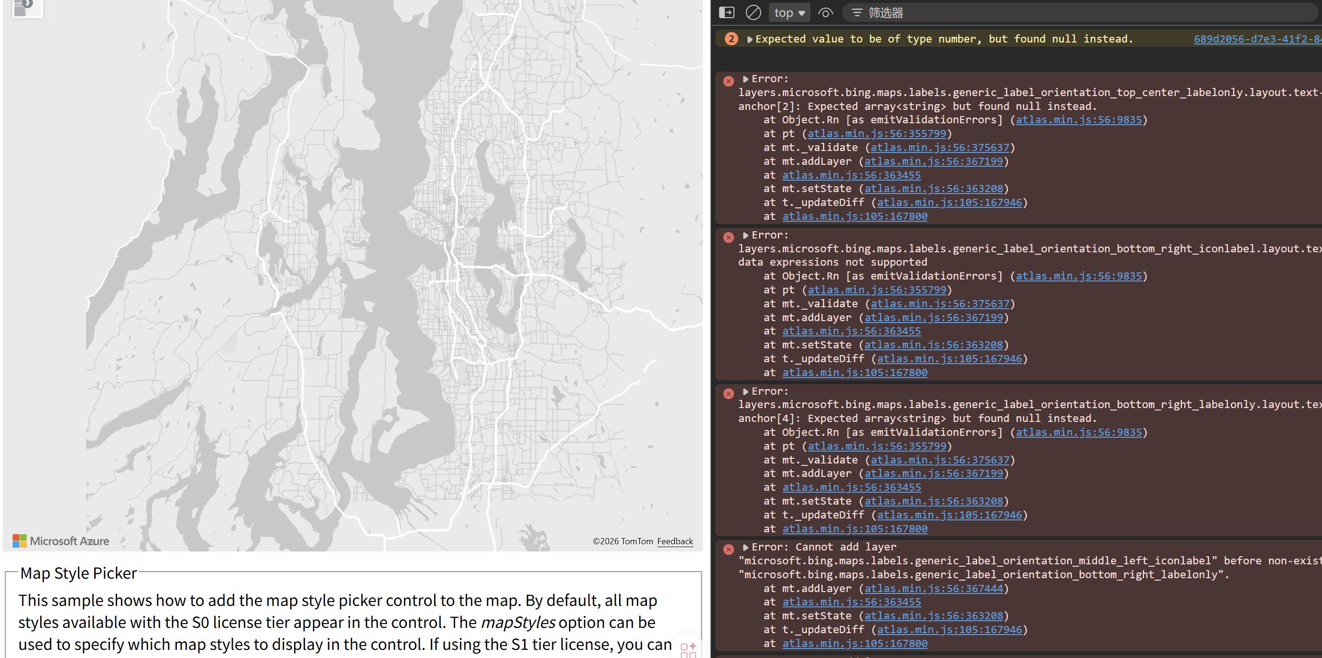1322x658 pixels.
Task: Expand the first Error top_center_labelonly entry
Action: click(745, 79)
